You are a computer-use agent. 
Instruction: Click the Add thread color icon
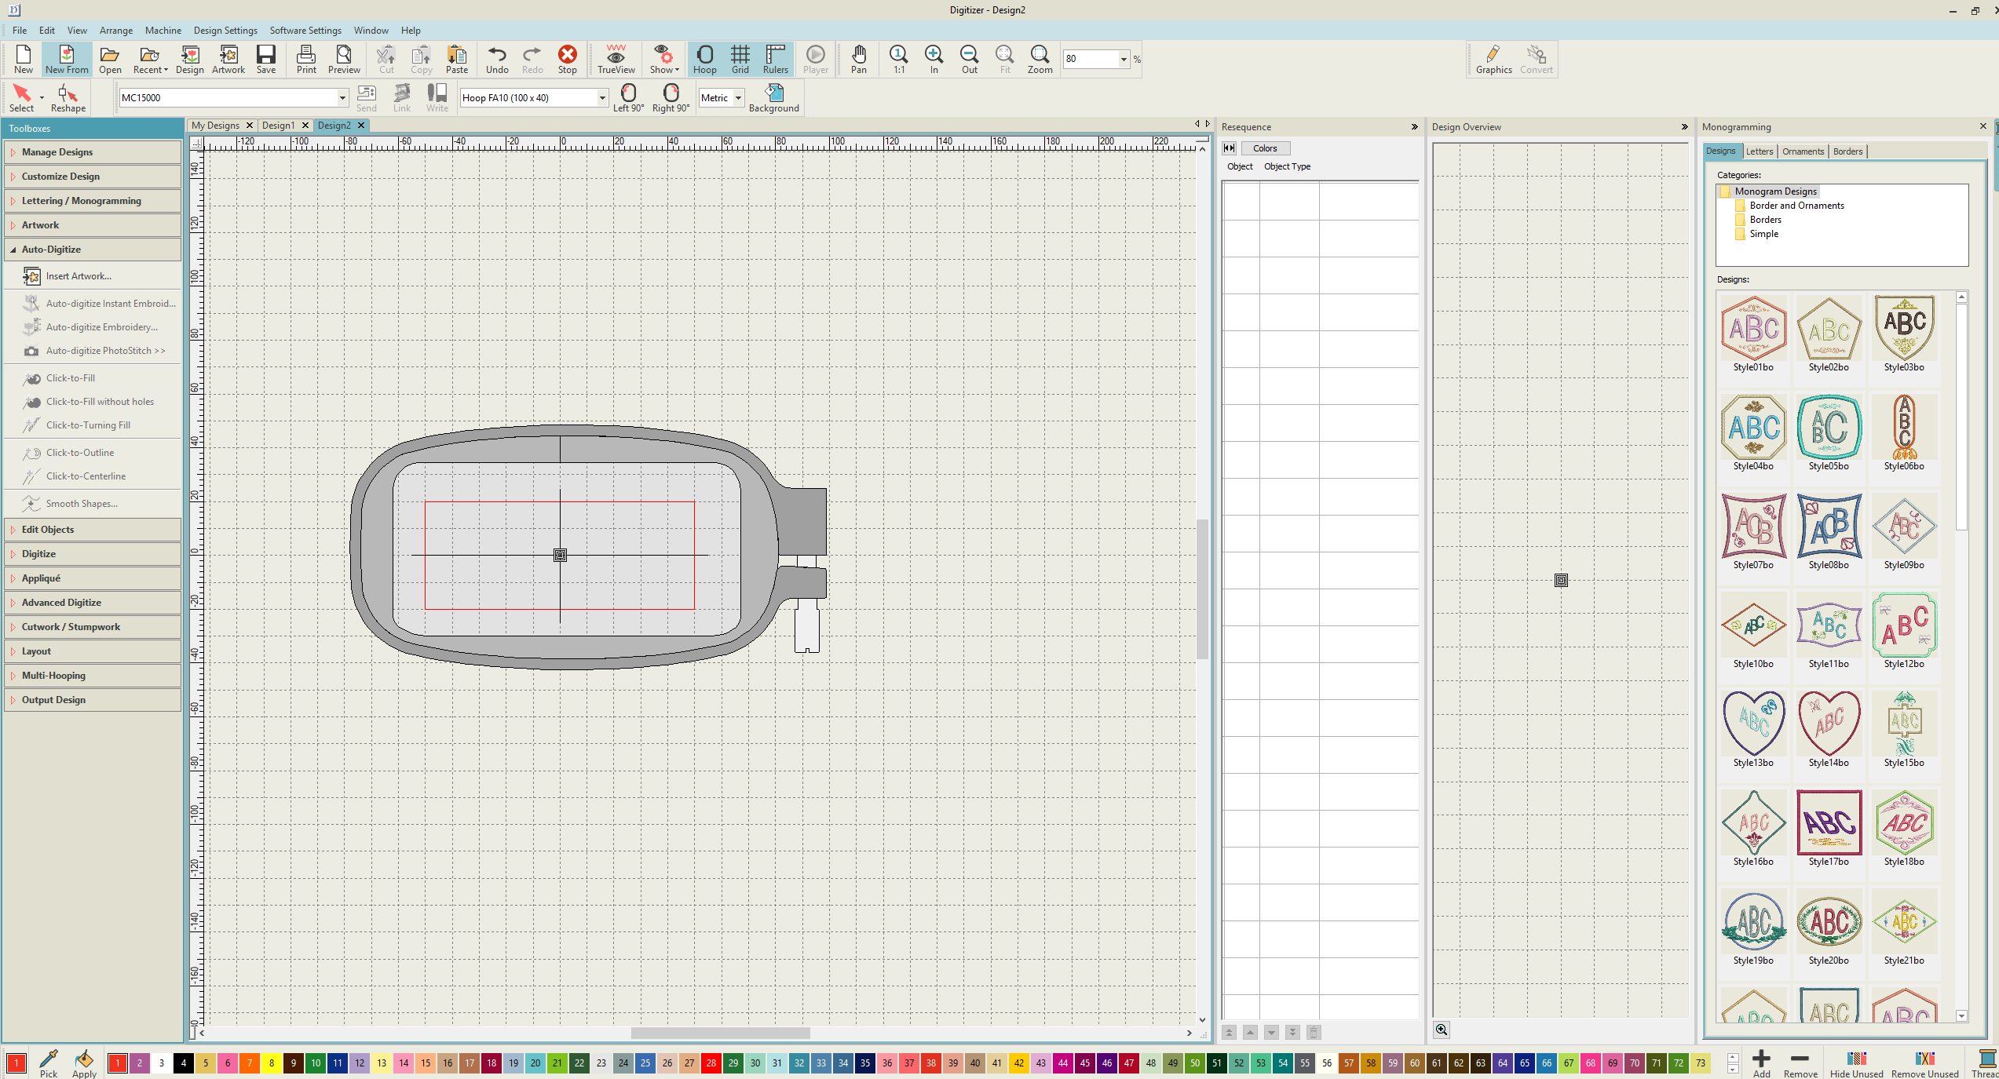point(1761,1062)
